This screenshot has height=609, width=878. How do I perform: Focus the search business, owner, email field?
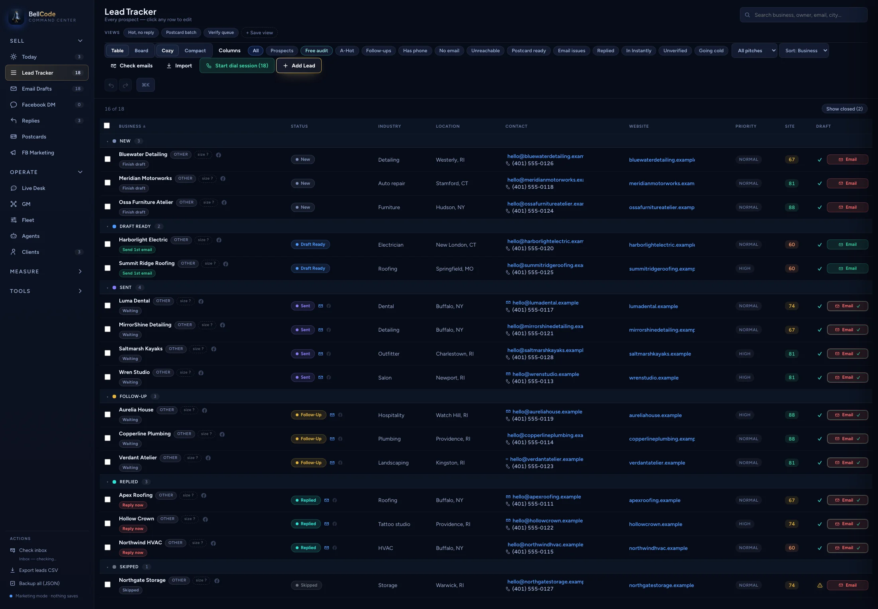pyautogui.click(x=803, y=15)
